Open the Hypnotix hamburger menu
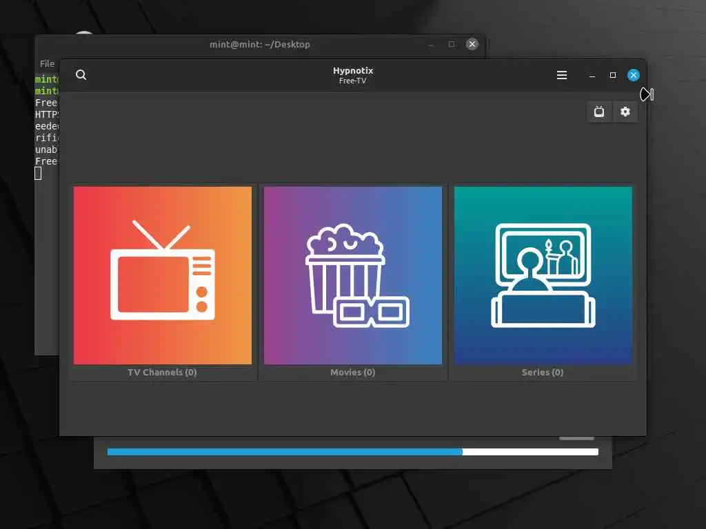 click(561, 75)
